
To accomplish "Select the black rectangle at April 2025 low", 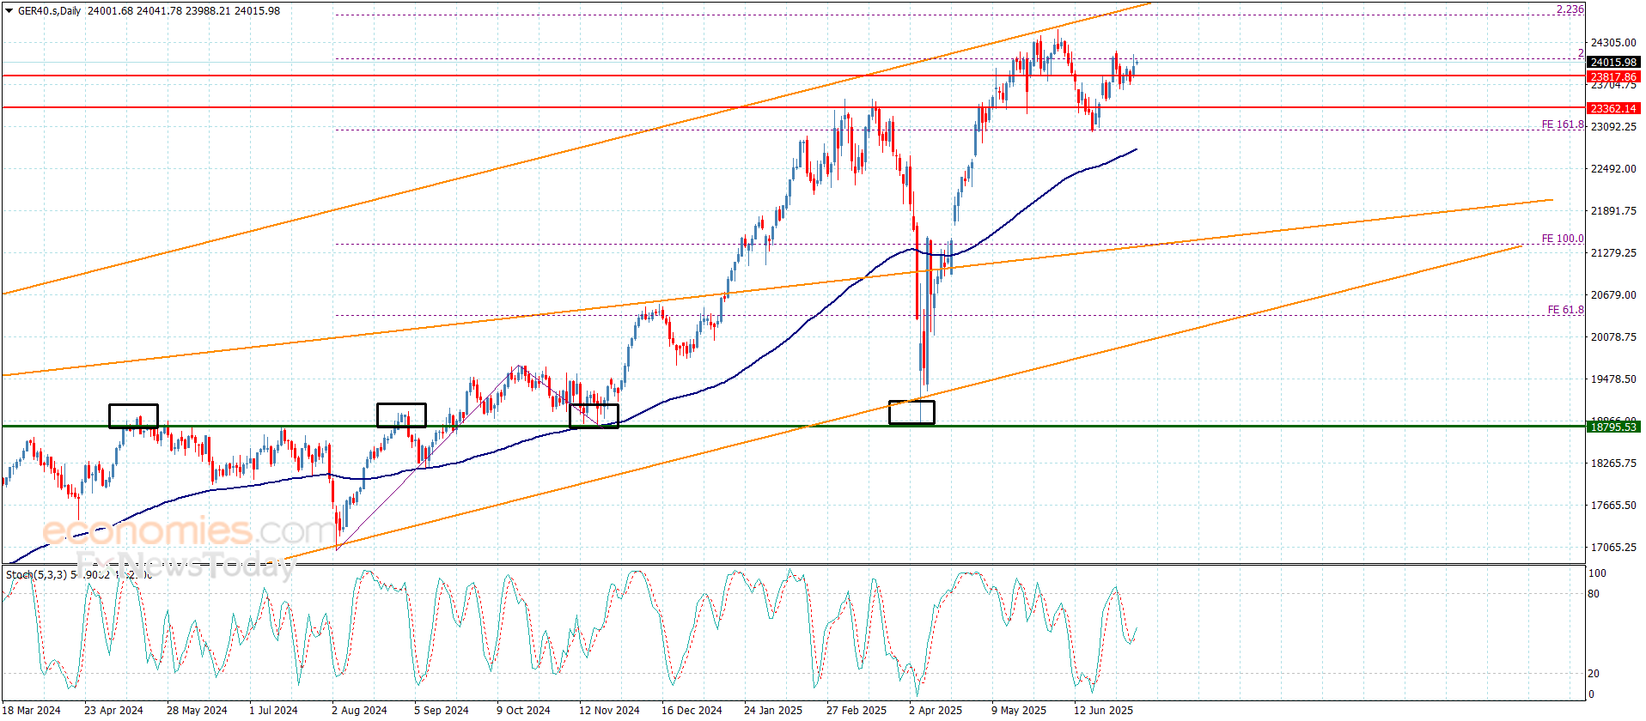I will pyautogui.click(x=911, y=412).
